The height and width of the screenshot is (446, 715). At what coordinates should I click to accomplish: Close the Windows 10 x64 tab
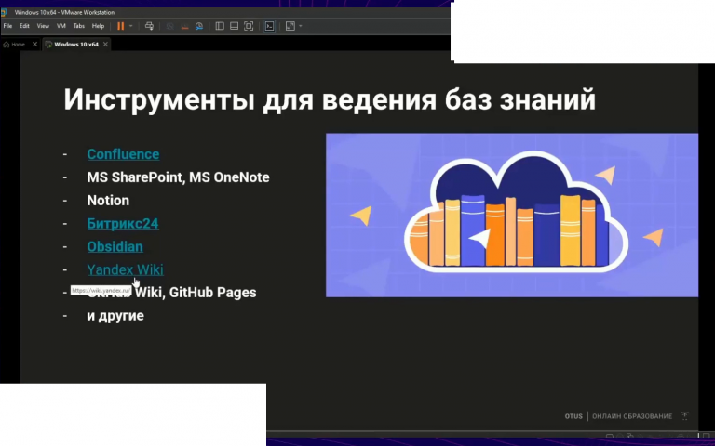(105, 45)
